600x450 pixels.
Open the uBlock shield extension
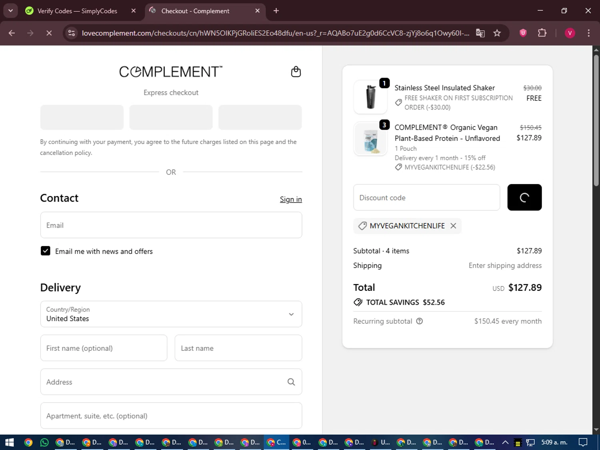[523, 33]
